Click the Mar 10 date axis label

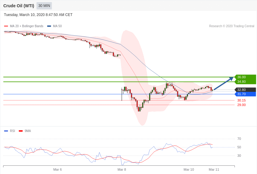point(189,169)
